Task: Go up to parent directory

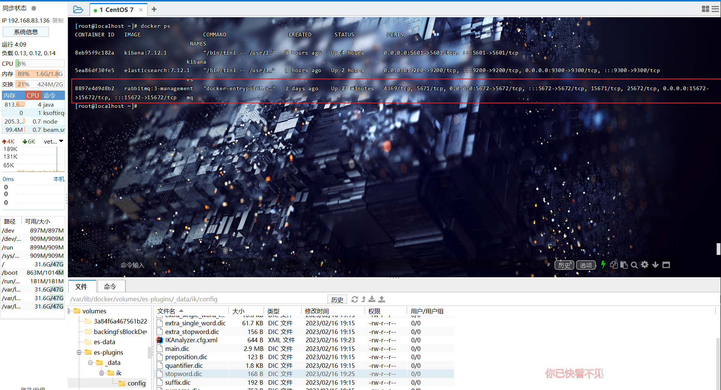Action: tap(364, 299)
